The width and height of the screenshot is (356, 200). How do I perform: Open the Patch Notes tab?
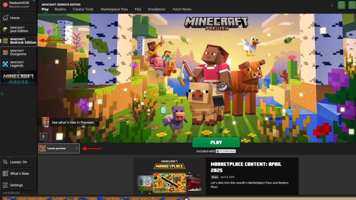[x=182, y=9]
